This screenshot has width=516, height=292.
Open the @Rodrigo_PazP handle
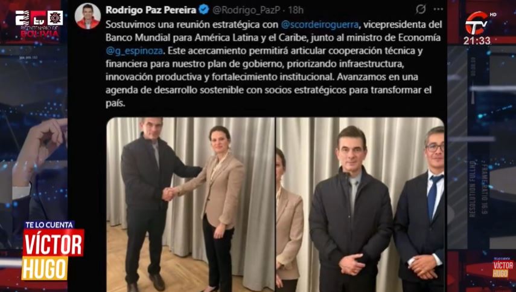point(246,10)
